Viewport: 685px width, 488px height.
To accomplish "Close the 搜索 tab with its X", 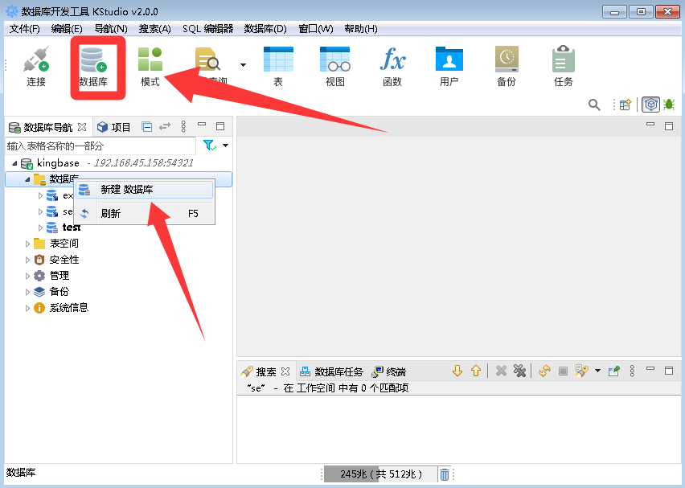I will coord(285,371).
